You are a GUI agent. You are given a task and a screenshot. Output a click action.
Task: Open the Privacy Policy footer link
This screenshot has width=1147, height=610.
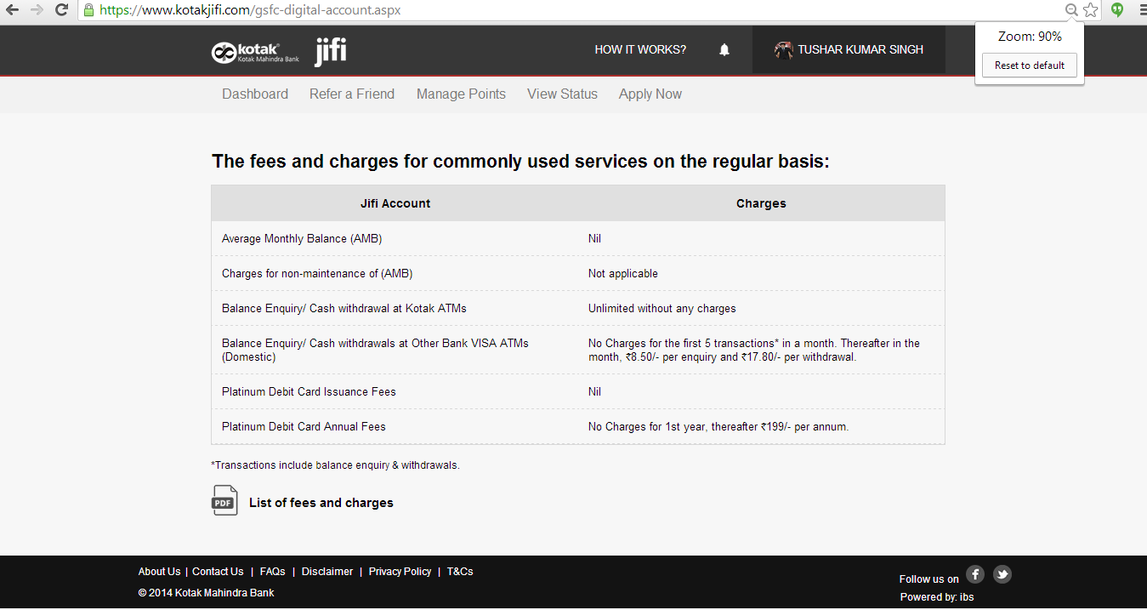coord(400,572)
